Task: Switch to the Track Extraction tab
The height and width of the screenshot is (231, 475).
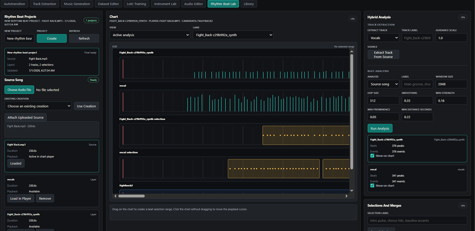Action: [x=44, y=4]
